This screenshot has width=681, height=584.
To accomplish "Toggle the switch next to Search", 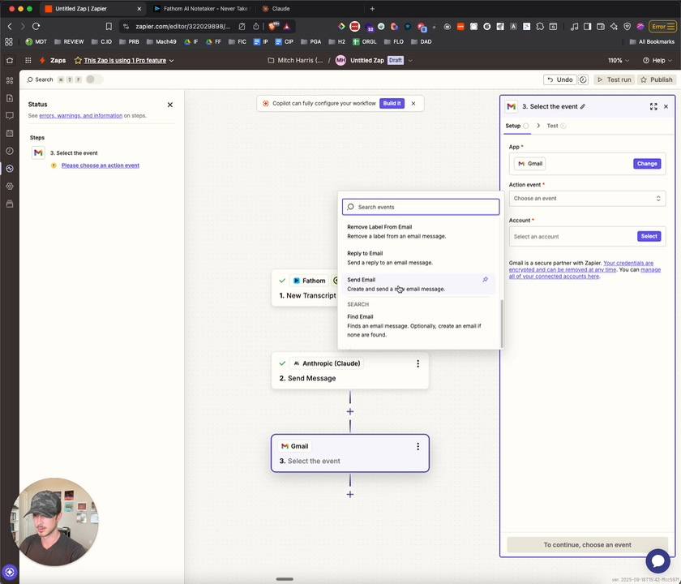I will [x=93, y=79].
